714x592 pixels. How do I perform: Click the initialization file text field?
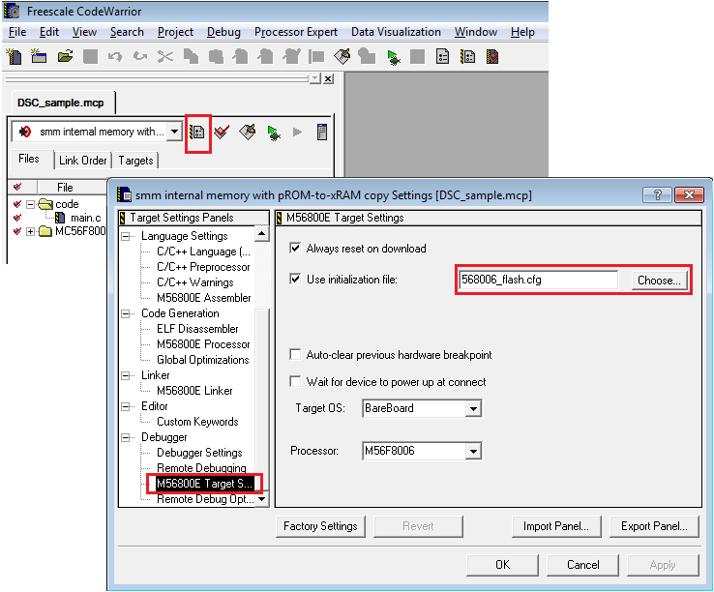538,280
